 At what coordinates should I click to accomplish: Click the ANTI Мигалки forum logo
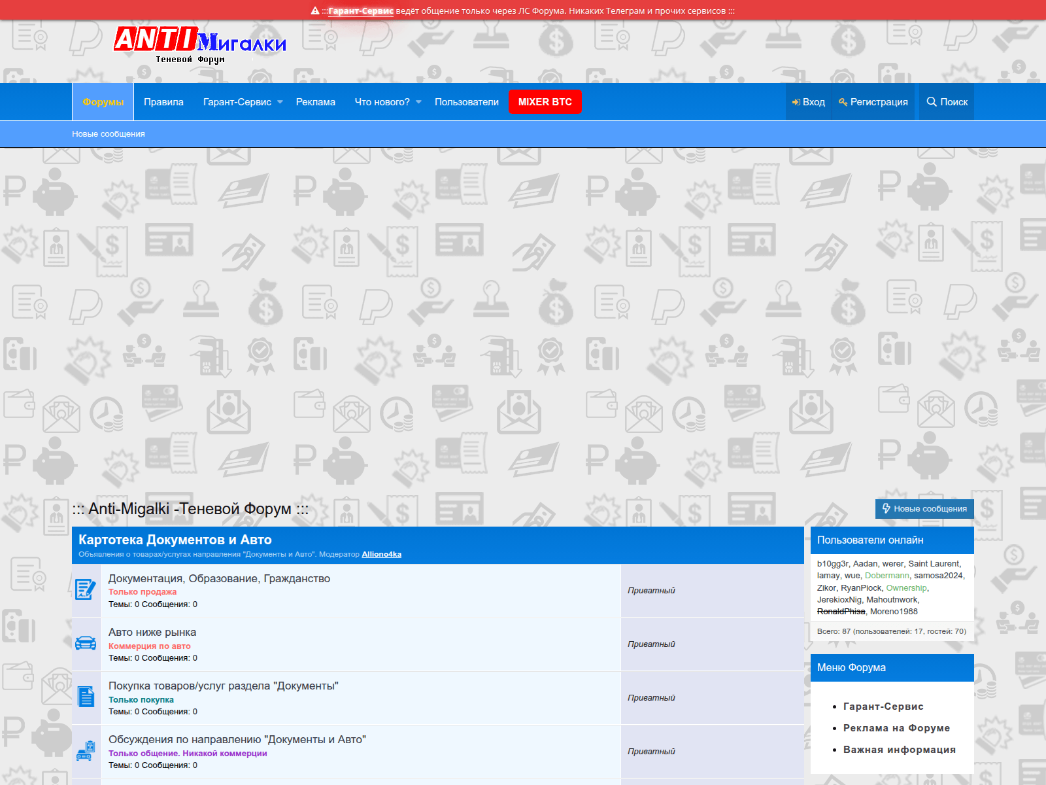pos(199,44)
